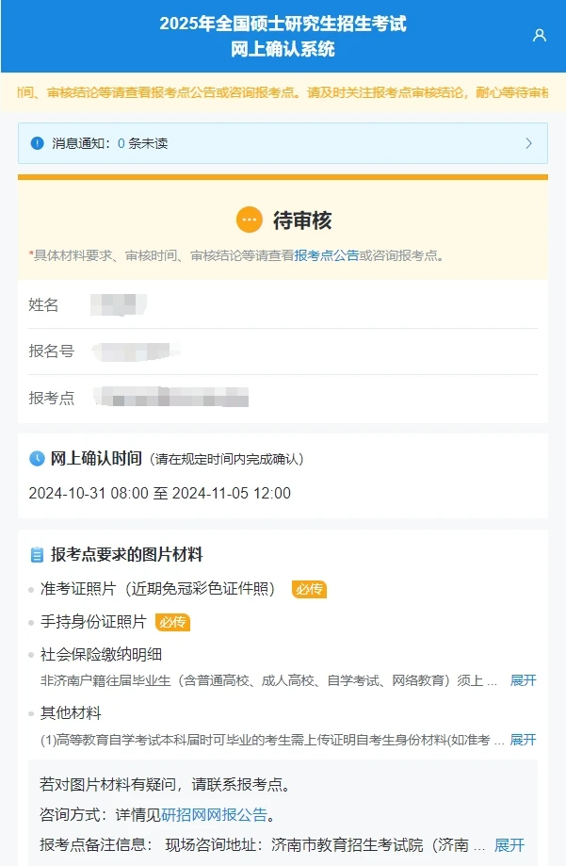Click the 手持身份证照片 material item
Screen dimensions: 566x866
93,622
